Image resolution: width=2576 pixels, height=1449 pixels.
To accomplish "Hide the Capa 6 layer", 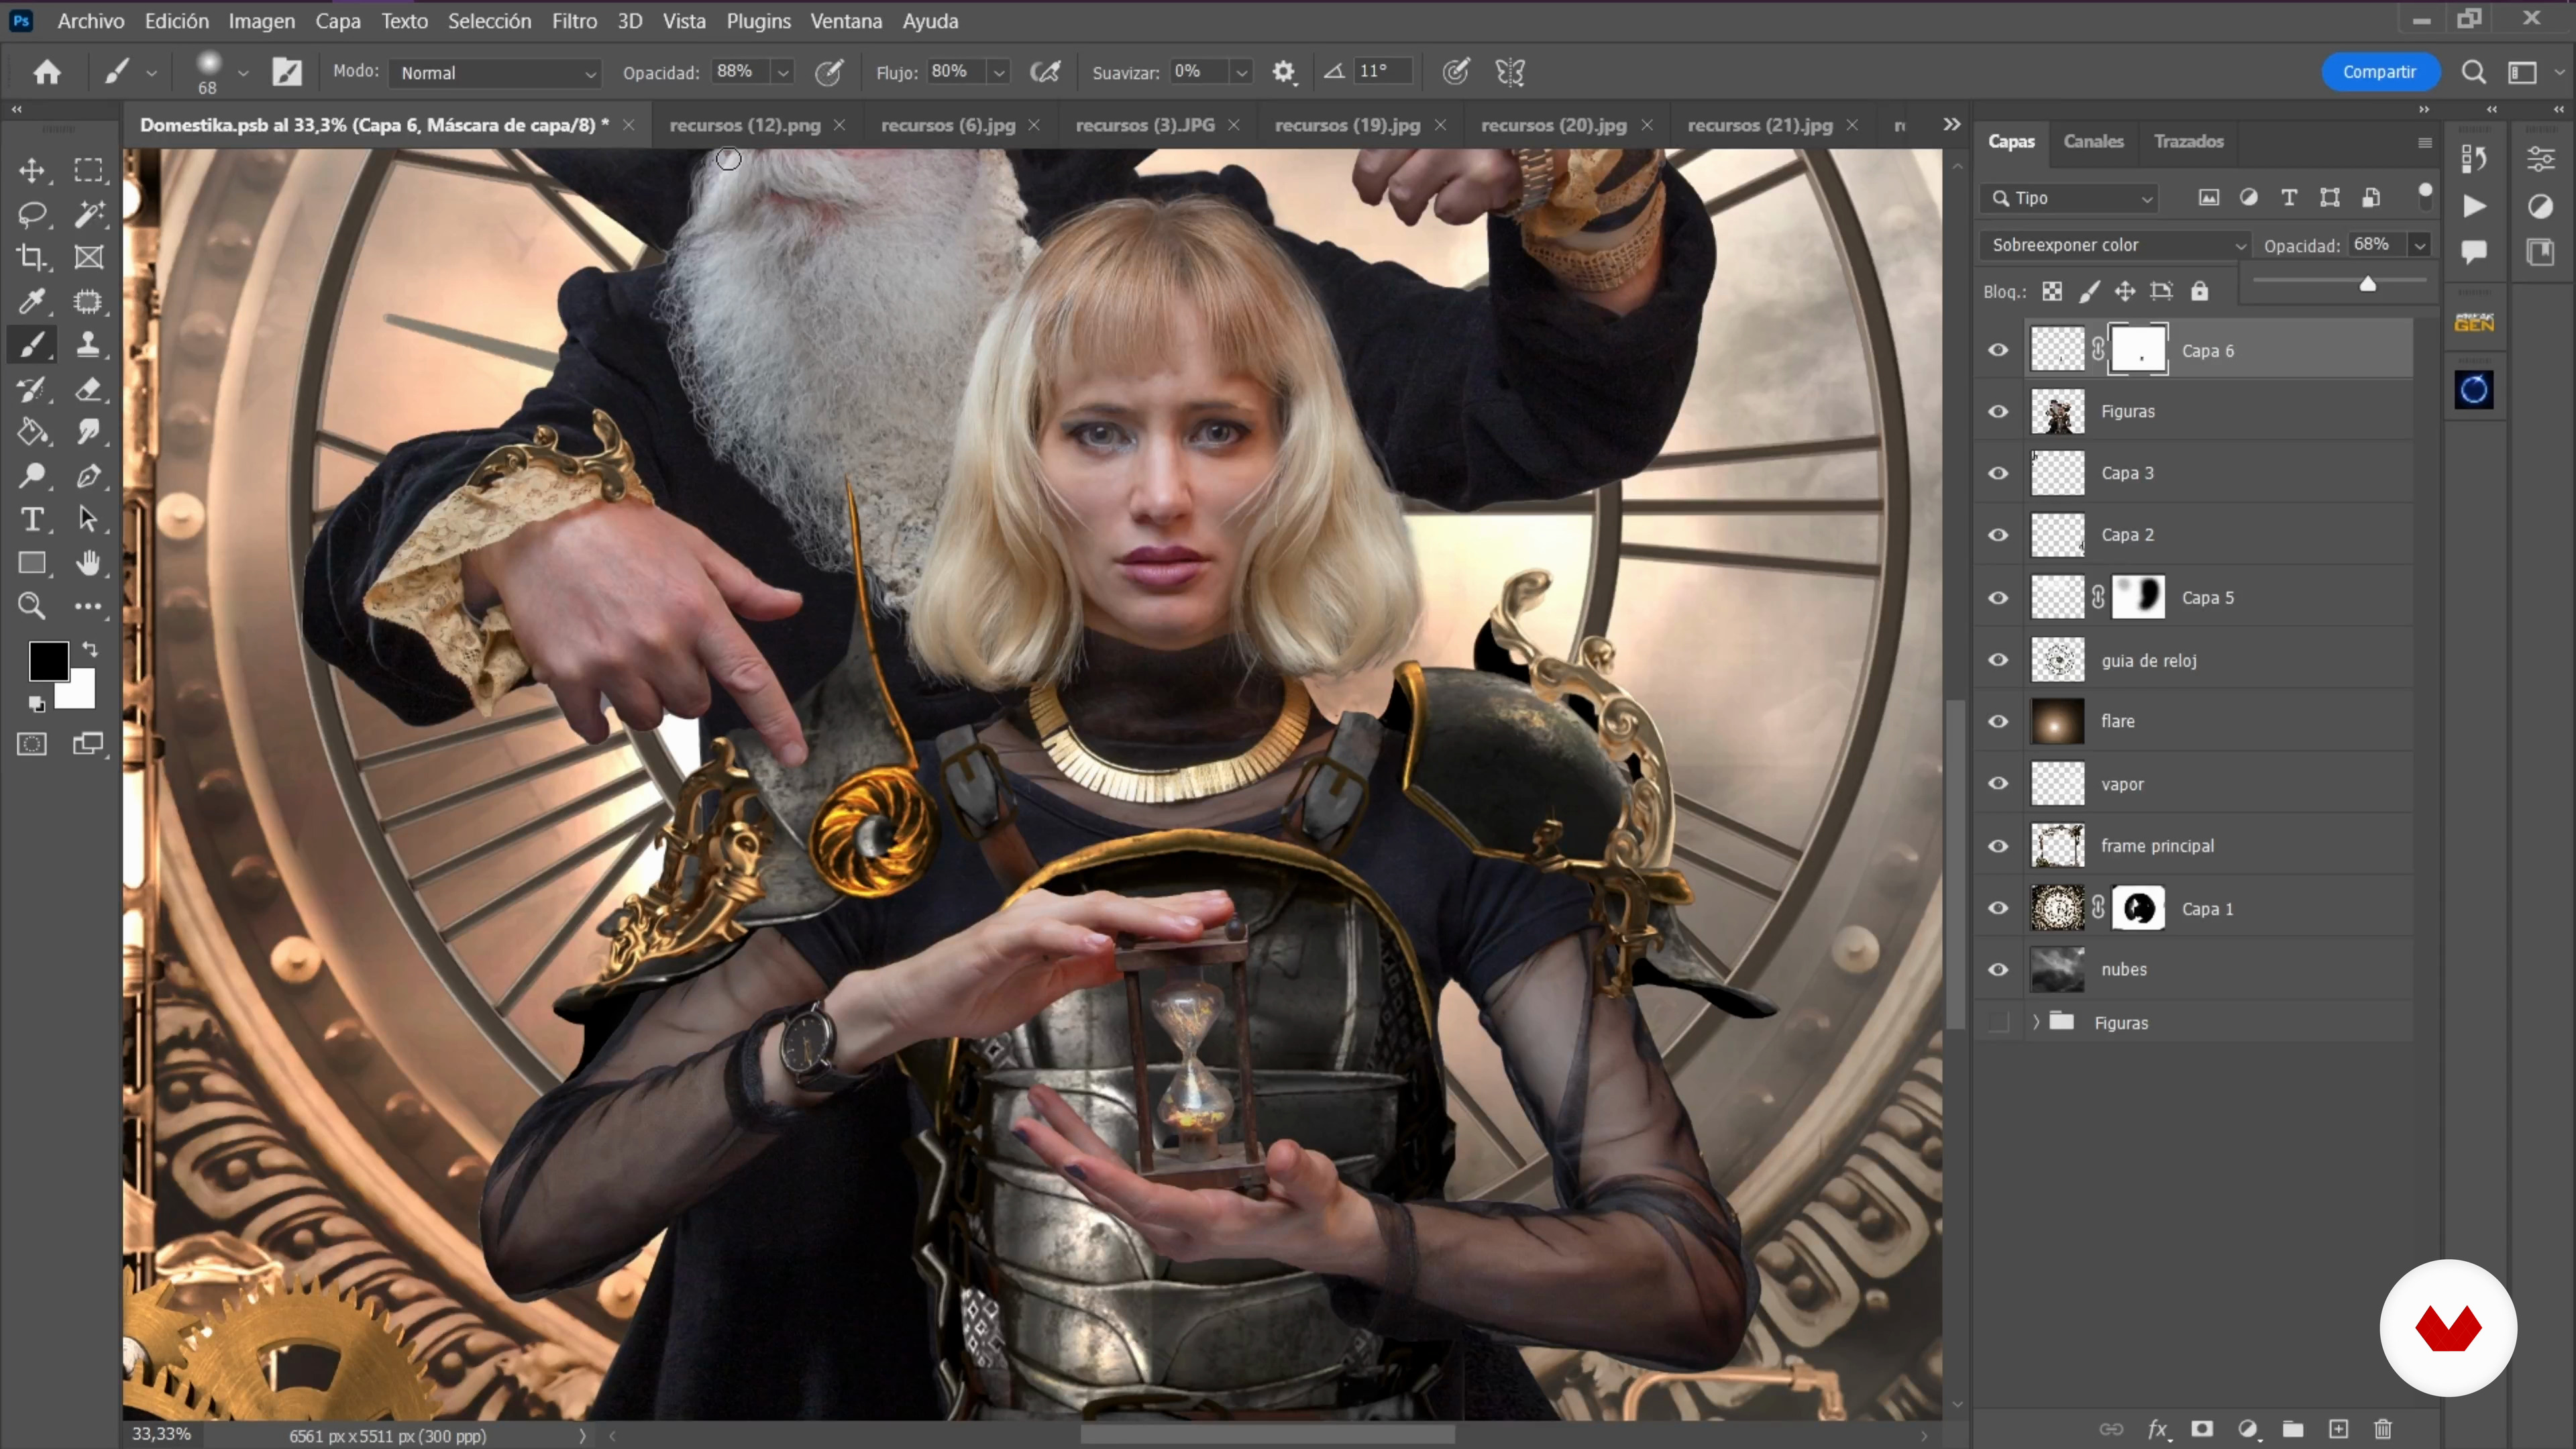I will pos(1998,350).
